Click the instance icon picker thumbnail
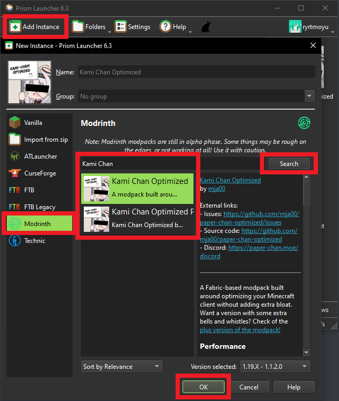The image size is (339, 401). [30, 82]
